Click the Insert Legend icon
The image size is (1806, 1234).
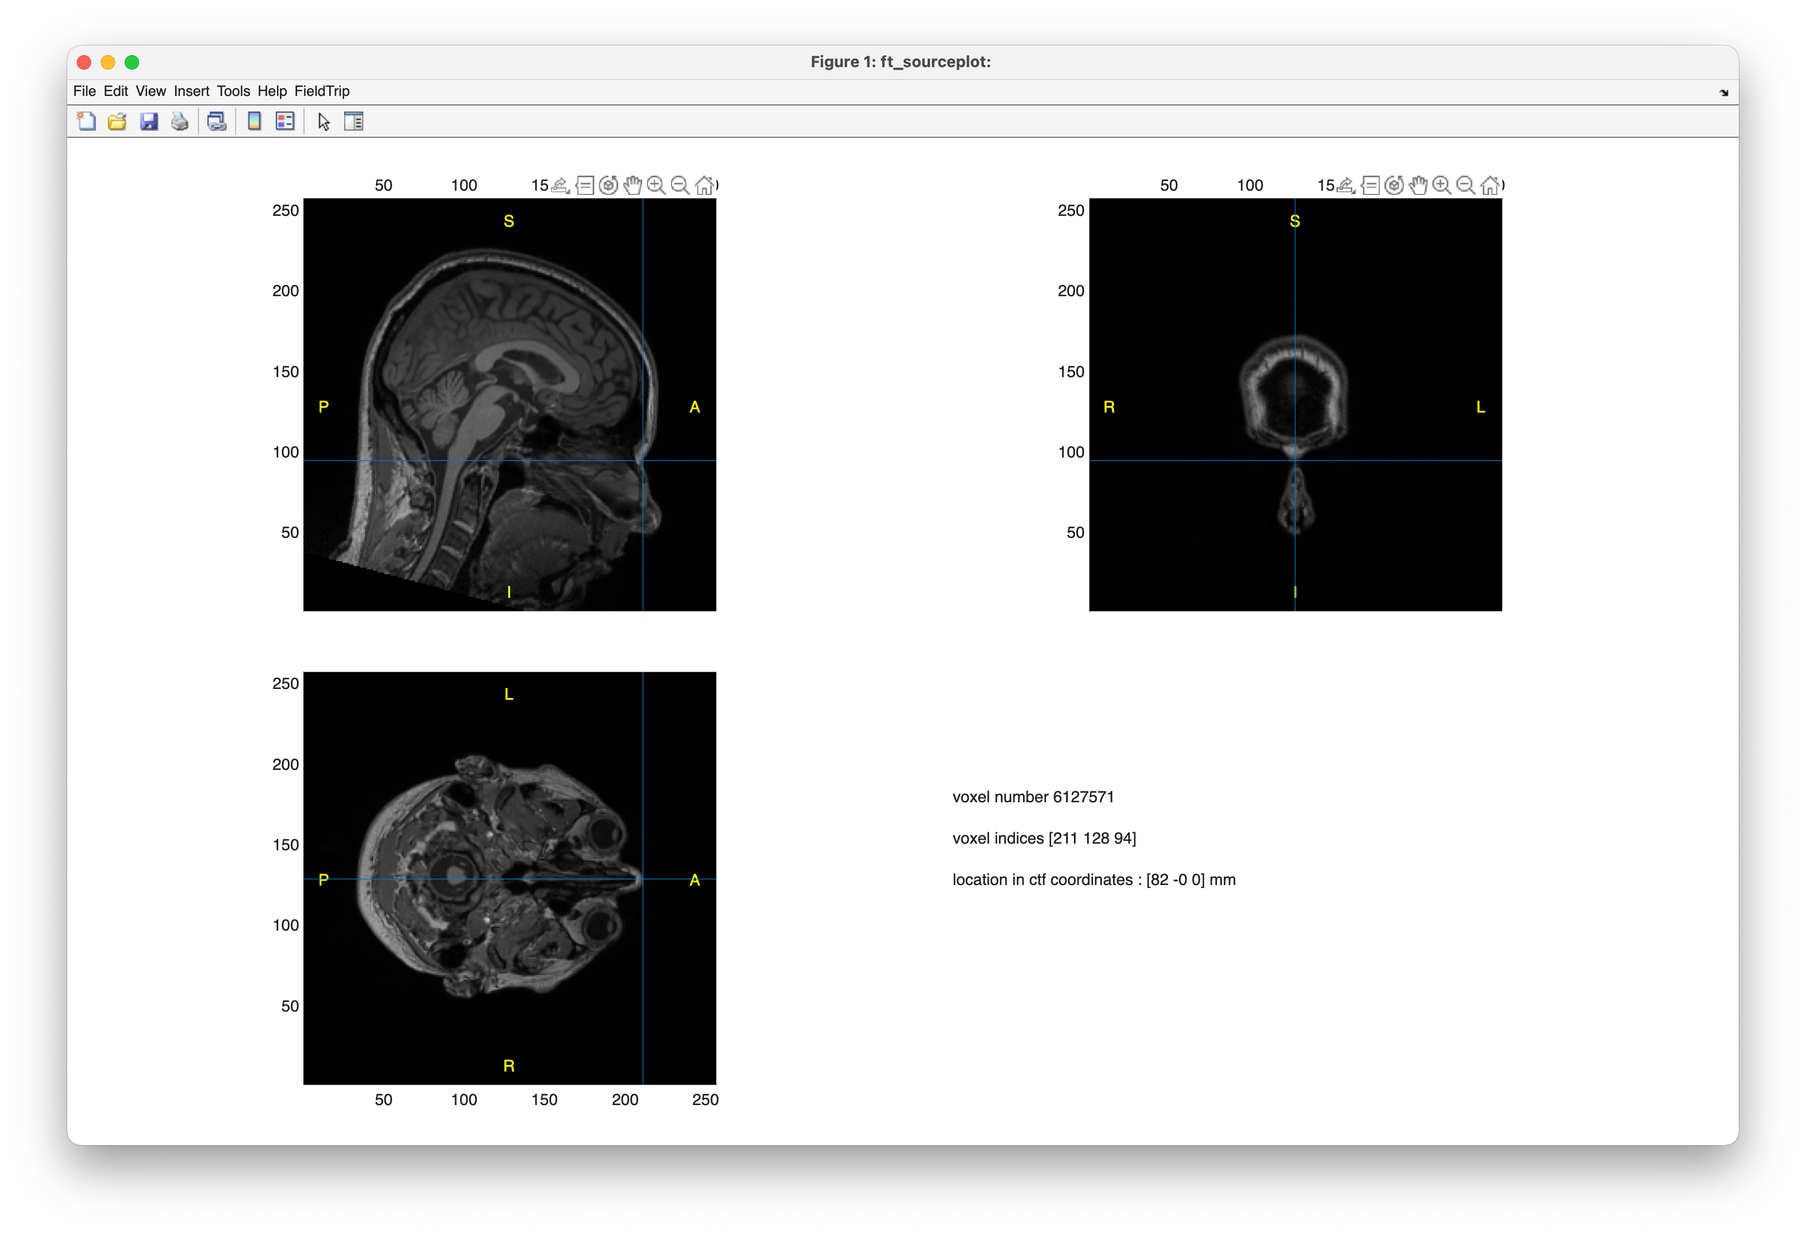285,122
